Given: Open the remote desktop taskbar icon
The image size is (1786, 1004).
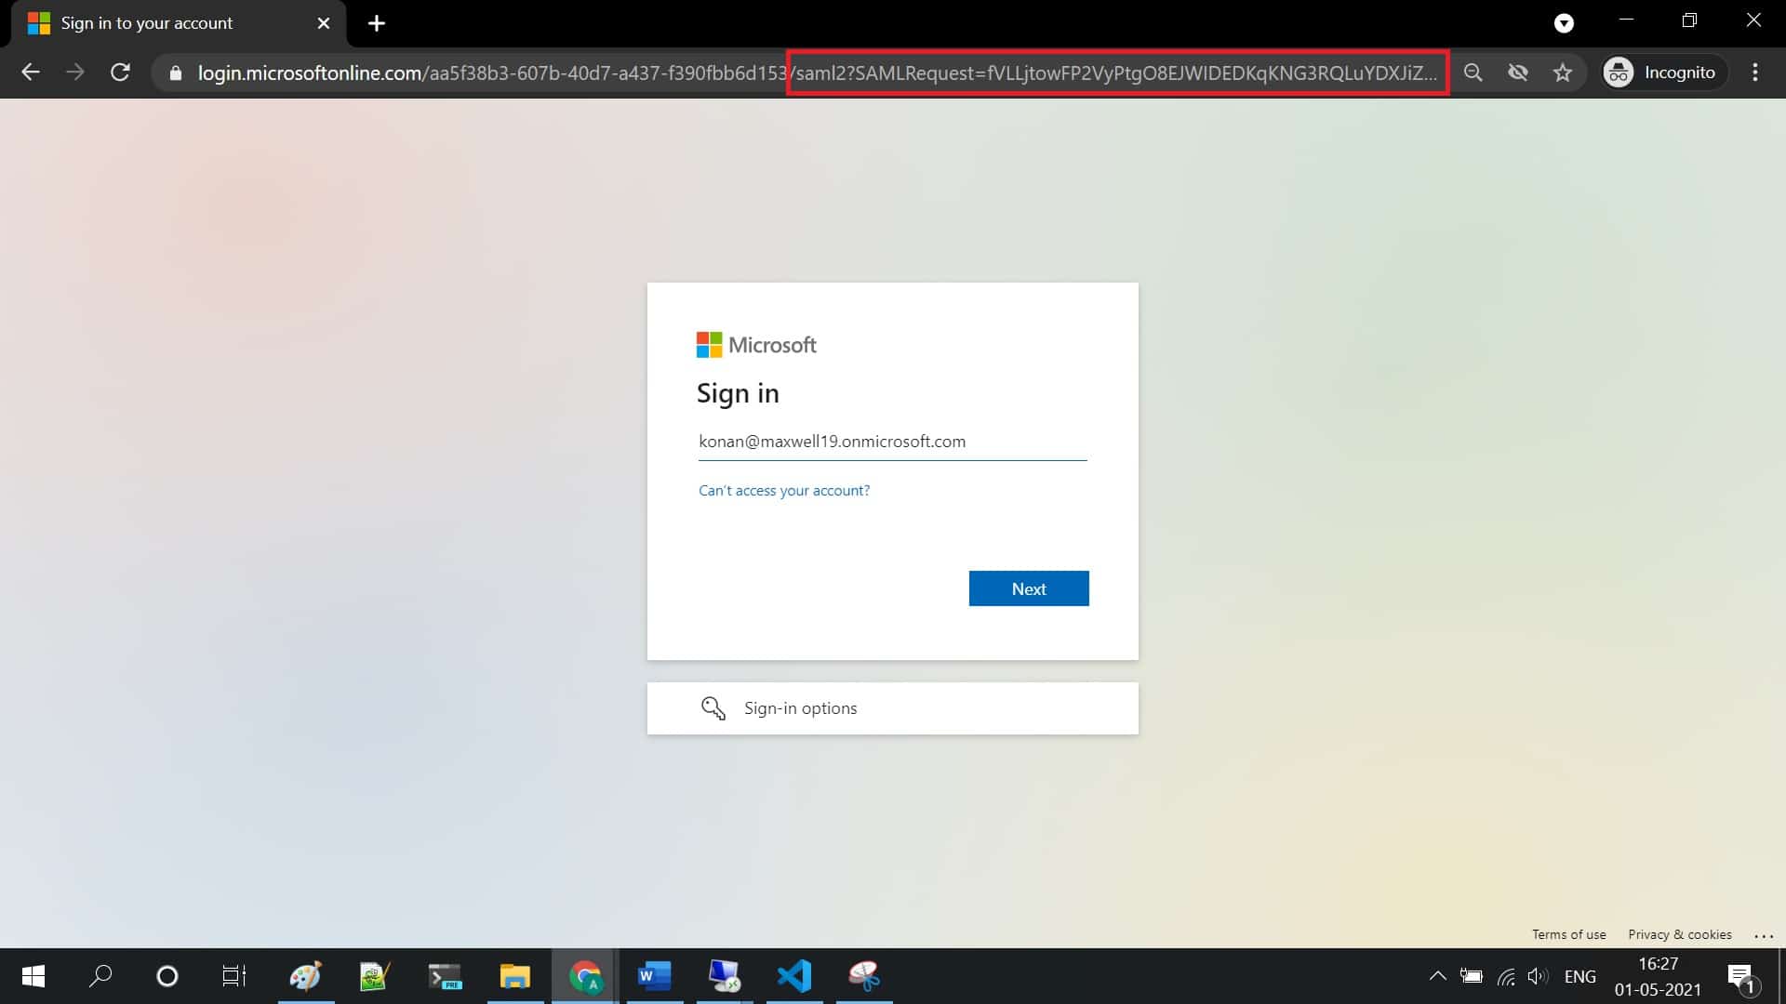Looking at the screenshot, I should click(725, 976).
